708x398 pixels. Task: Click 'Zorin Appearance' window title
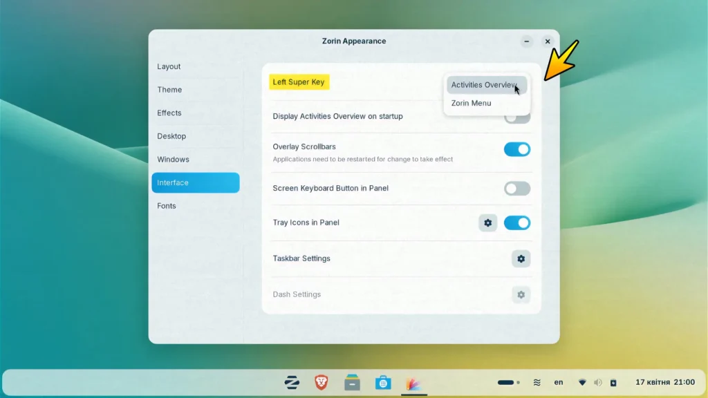point(354,41)
